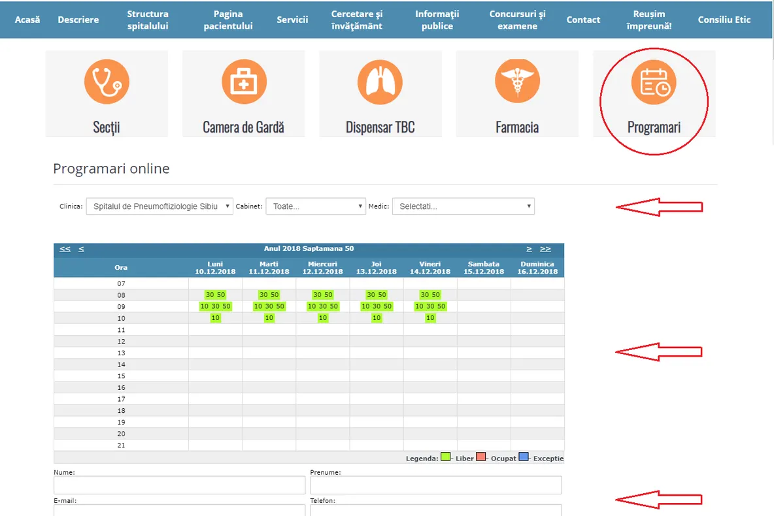Open the Camera de Gardă first-aid icon

coord(244,82)
